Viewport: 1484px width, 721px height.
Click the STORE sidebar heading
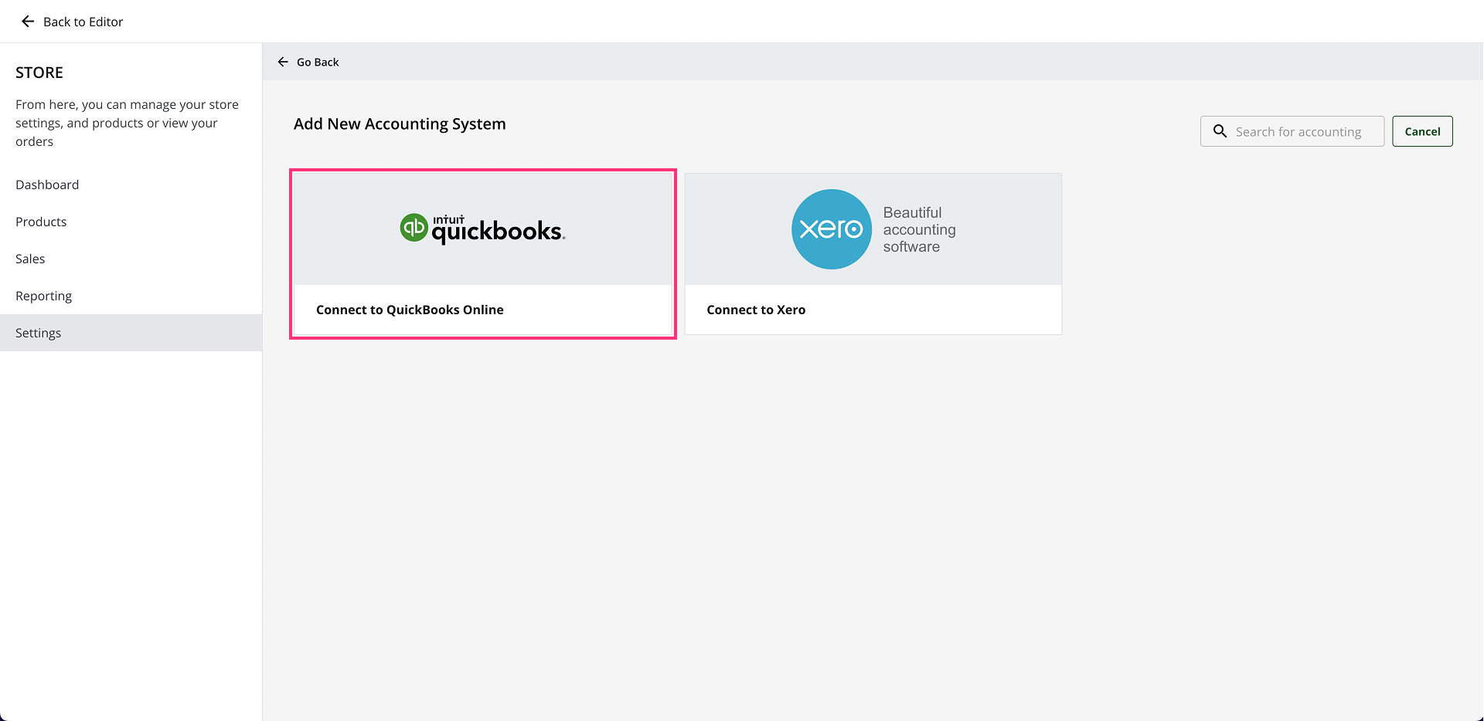[39, 73]
